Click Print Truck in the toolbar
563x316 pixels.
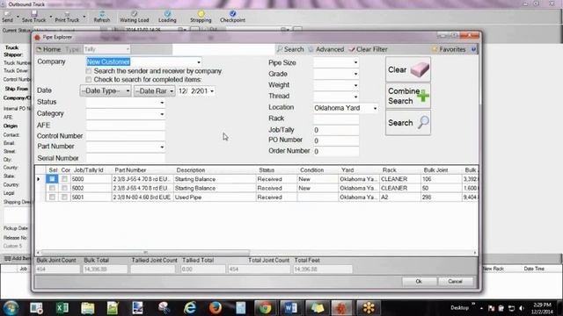pyautogui.click(x=67, y=17)
